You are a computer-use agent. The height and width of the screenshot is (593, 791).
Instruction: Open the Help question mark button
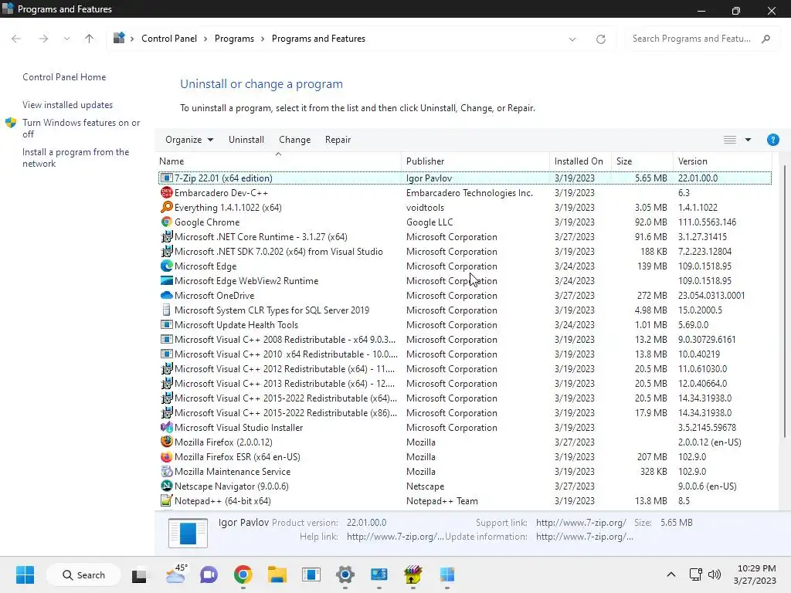772,140
